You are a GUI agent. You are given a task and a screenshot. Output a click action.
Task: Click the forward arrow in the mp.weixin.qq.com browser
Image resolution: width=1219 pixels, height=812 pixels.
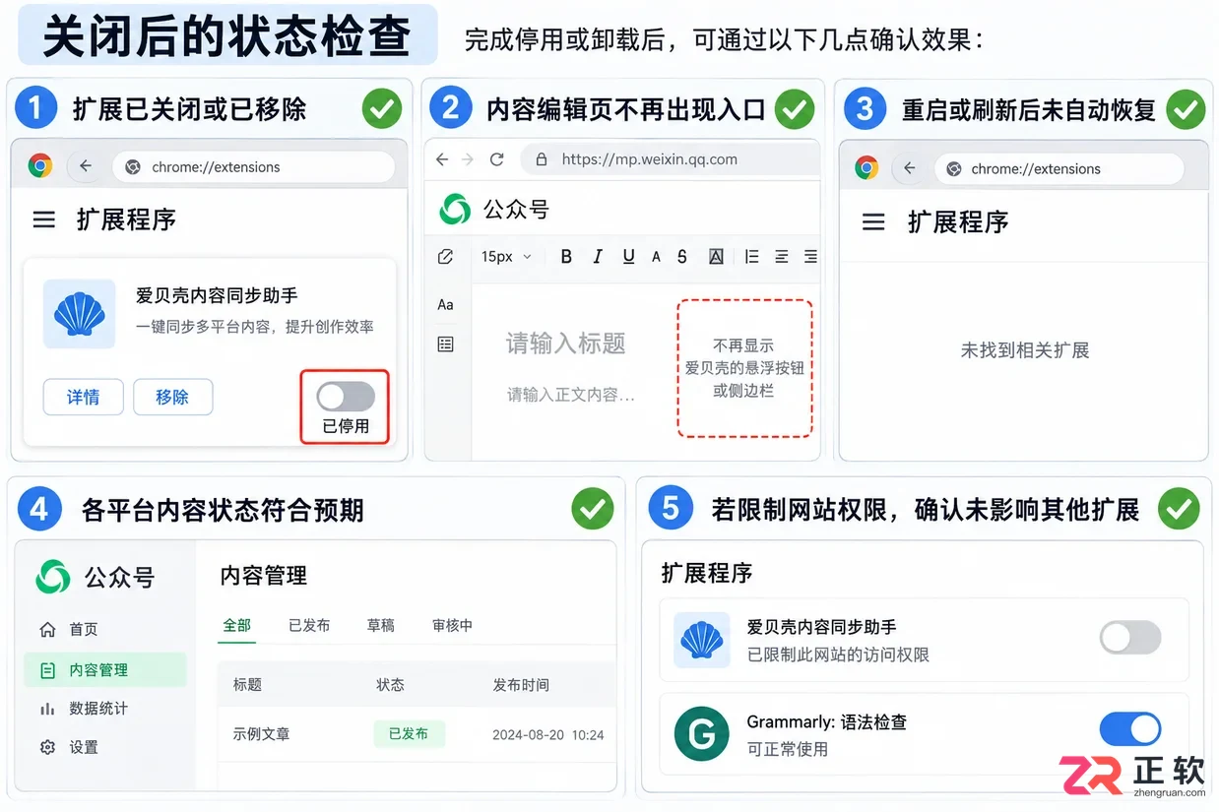coord(468,159)
